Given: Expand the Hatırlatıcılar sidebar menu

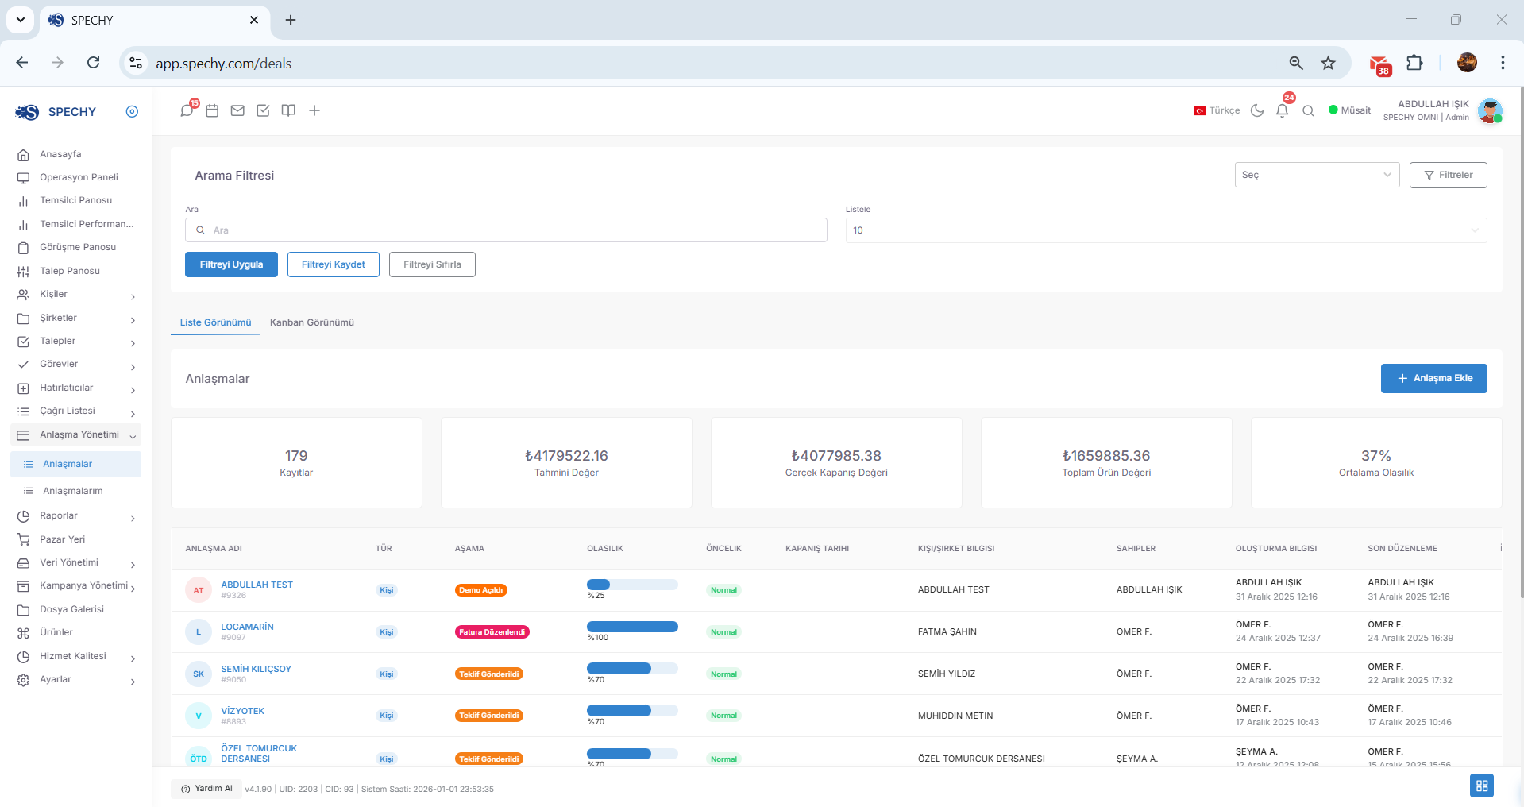Looking at the screenshot, I should tap(75, 388).
